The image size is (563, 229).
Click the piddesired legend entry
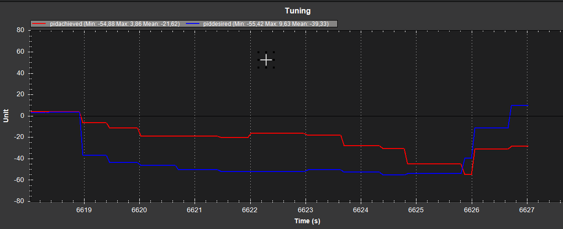(x=258, y=23)
